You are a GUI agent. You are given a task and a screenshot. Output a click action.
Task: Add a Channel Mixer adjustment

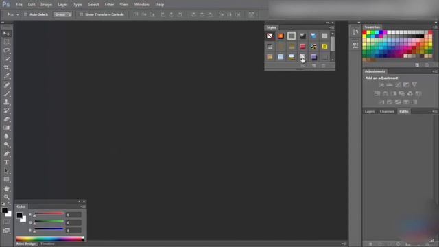[410, 93]
